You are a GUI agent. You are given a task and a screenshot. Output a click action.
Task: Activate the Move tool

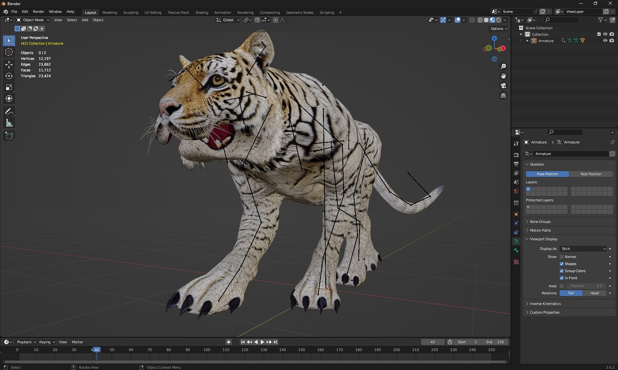tap(9, 65)
